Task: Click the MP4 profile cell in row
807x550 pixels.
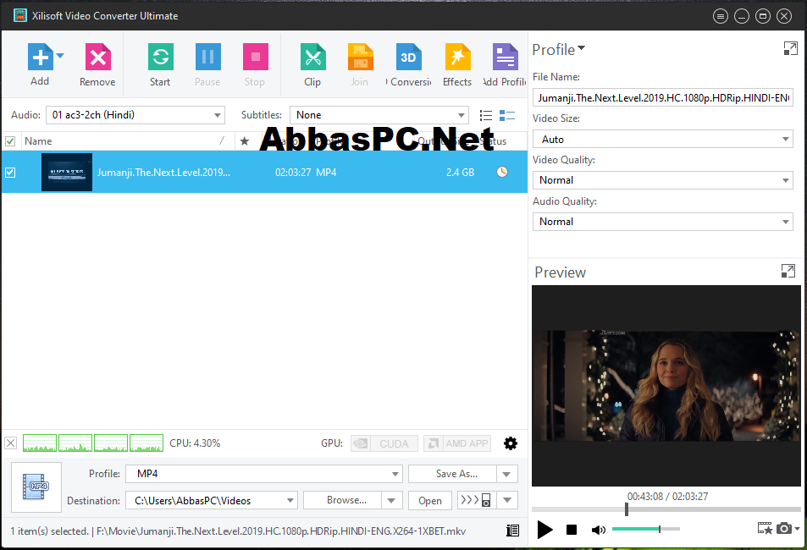Action: pos(326,173)
